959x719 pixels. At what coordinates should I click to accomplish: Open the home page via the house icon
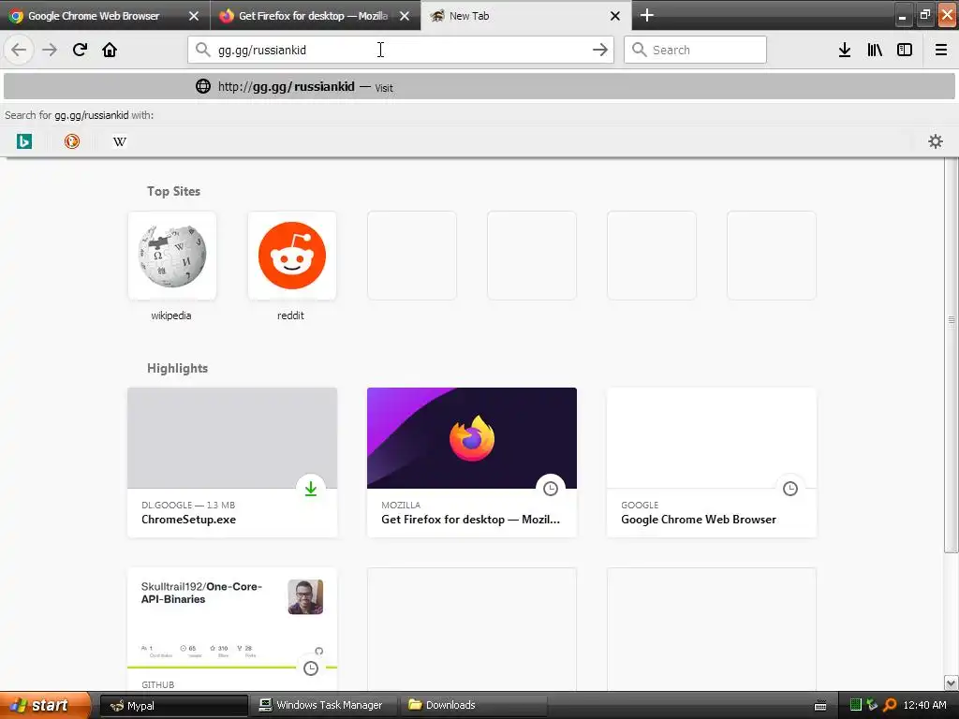[x=110, y=50]
